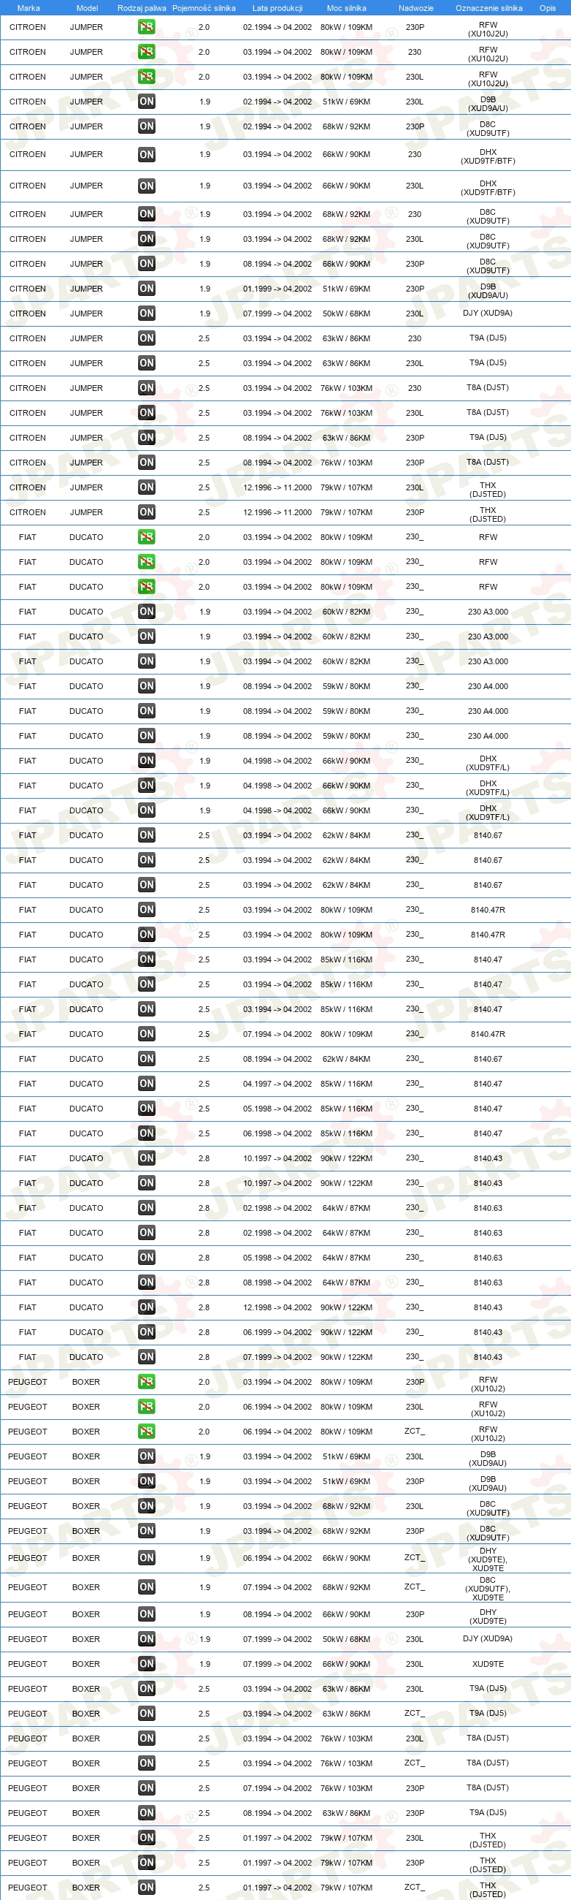571x1900 pixels.
Task: Click the Rodzaj paliwa column header
Action: 142,8
